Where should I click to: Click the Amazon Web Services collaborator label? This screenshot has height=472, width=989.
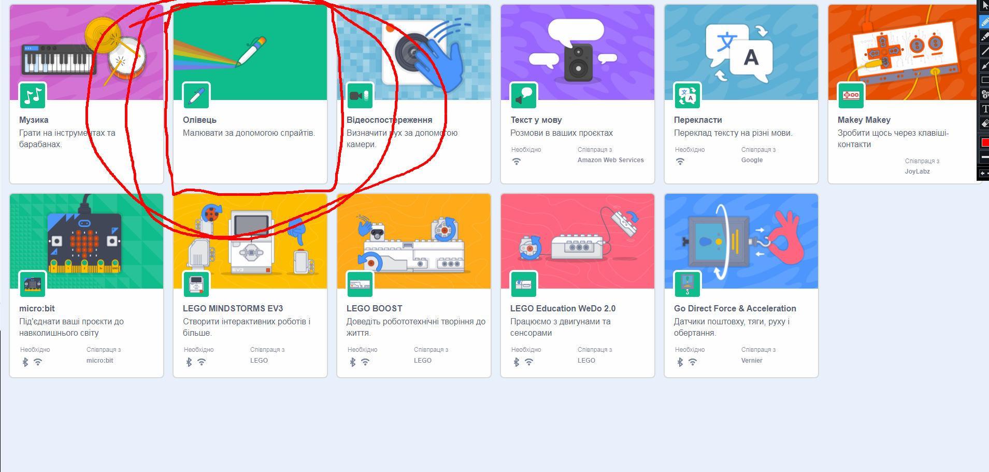[x=610, y=160]
